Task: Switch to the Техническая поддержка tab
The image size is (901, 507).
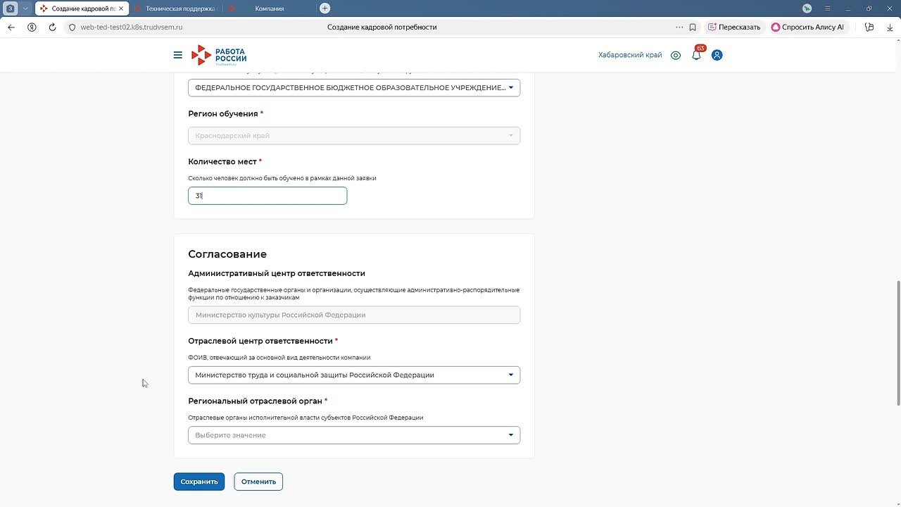Action: click(180, 8)
